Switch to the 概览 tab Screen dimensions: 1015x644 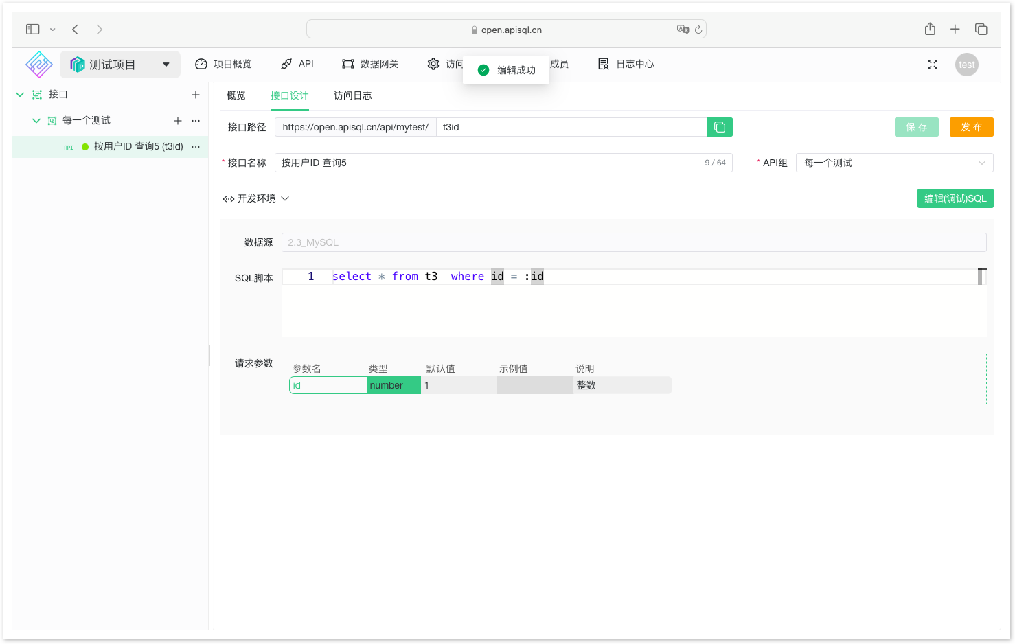[235, 95]
